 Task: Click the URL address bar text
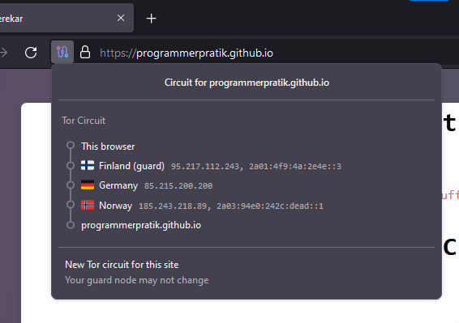click(x=187, y=53)
